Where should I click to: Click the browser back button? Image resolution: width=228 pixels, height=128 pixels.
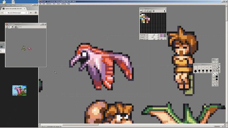click(2, 13)
